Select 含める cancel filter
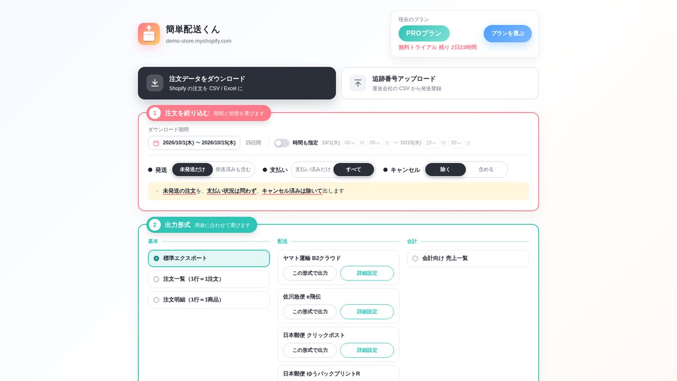Image resolution: width=677 pixels, height=381 pixels. tap(486, 169)
